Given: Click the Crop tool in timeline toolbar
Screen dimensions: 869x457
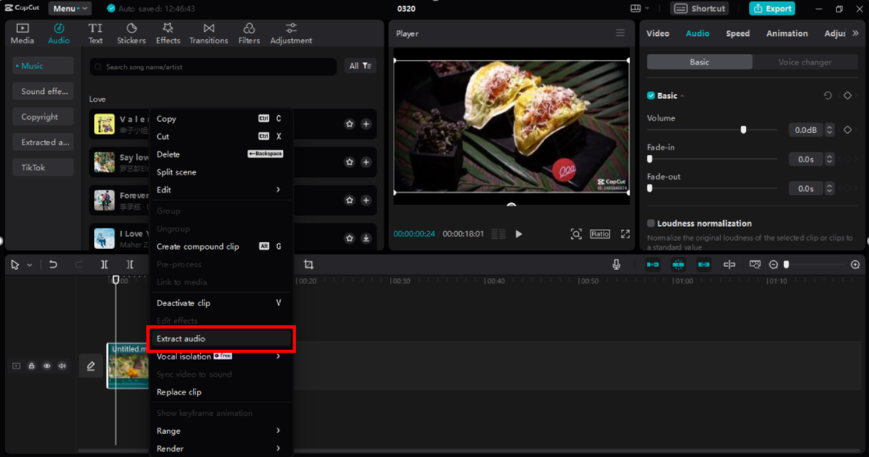Looking at the screenshot, I should pyautogui.click(x=309, y=265).
